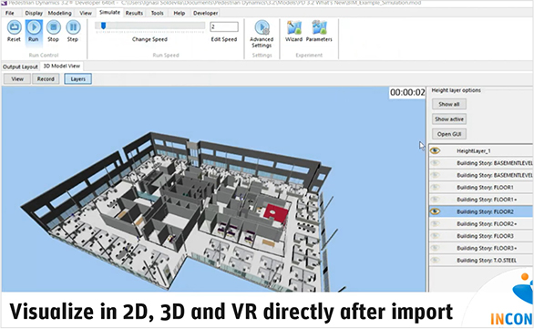Open Advanced Settings icon

pyautogui.click(x=262, y=27)
